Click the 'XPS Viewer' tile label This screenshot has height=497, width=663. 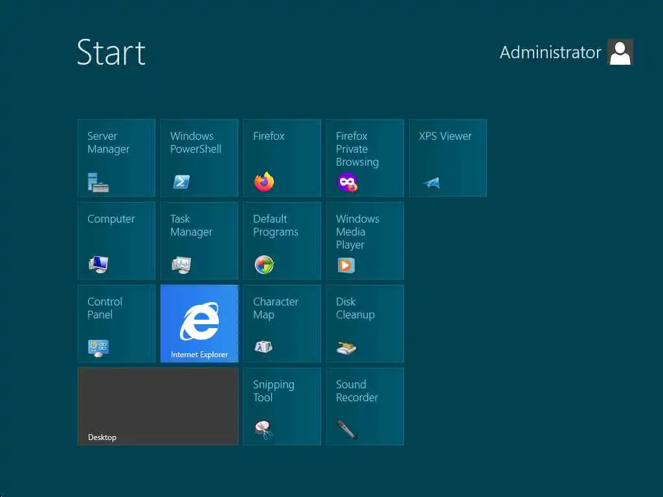[x=445, y=136]
